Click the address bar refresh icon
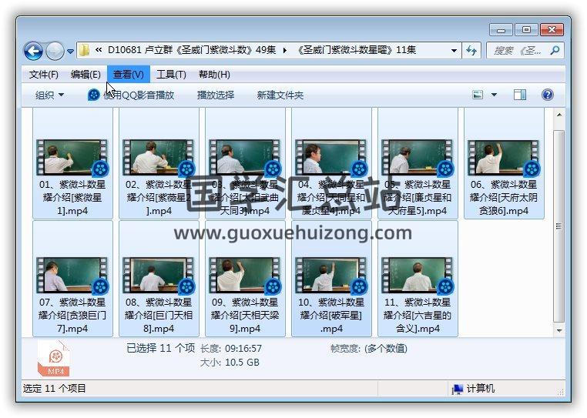The width and height of the screenshot is (587, 418). coord(471,51)
